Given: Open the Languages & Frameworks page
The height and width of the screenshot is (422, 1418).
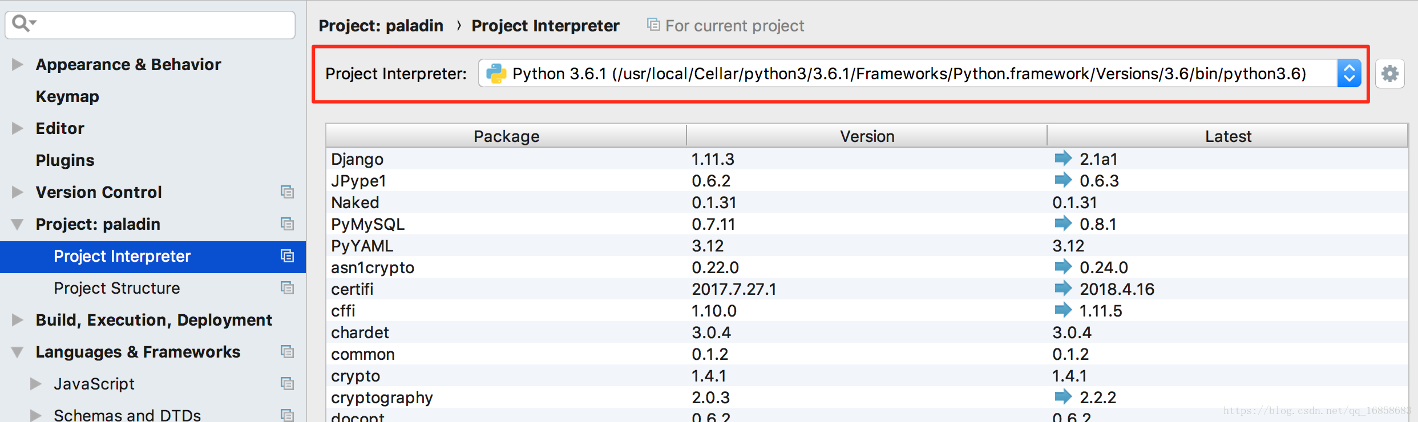Looking at the screenshot, I should point(138,352).
